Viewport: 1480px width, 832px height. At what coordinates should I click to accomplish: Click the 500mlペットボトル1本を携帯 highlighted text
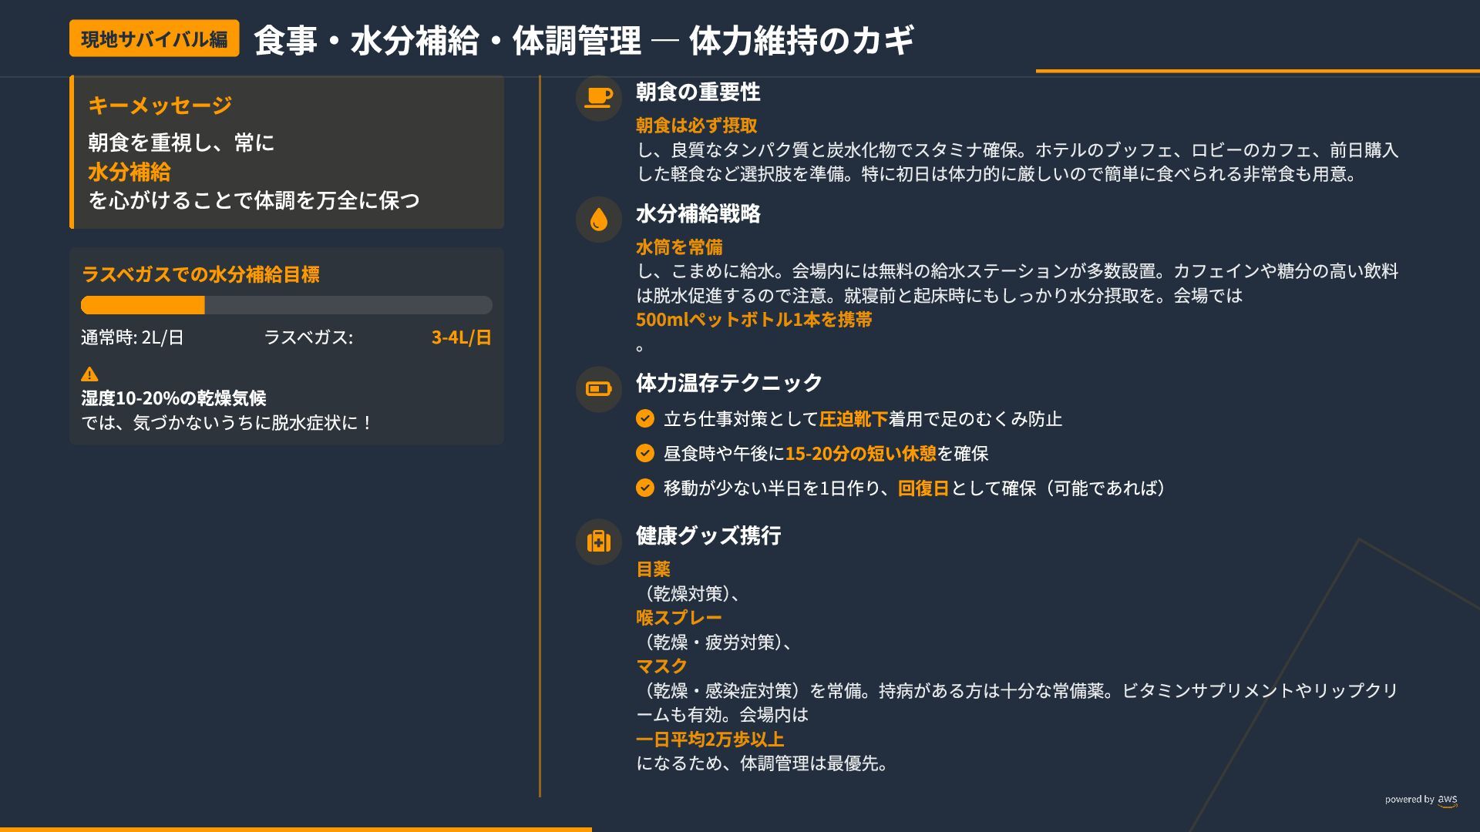tap(753, 320)
